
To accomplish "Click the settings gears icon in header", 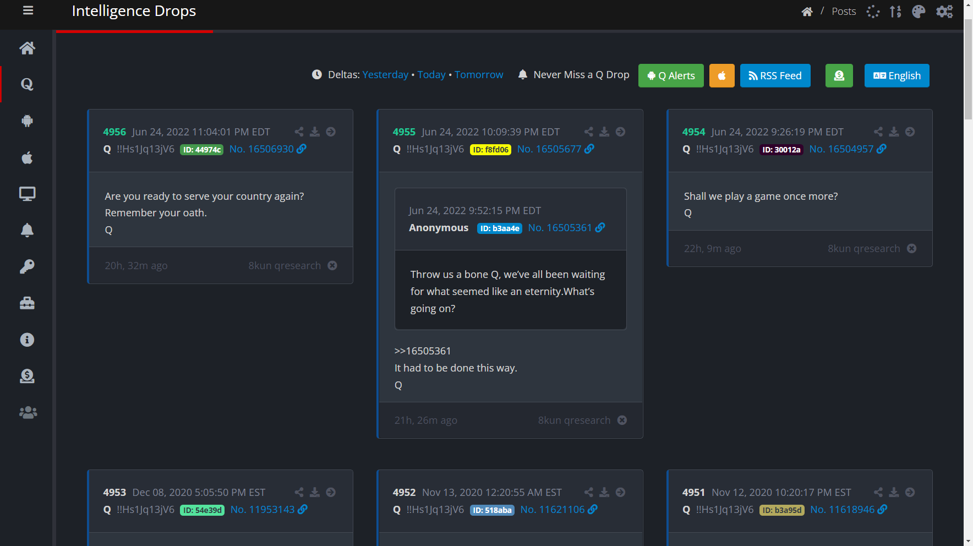I will [x=944, y=12].
